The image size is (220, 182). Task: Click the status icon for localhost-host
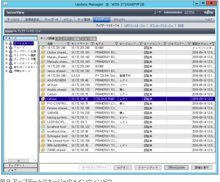point(43,127)
